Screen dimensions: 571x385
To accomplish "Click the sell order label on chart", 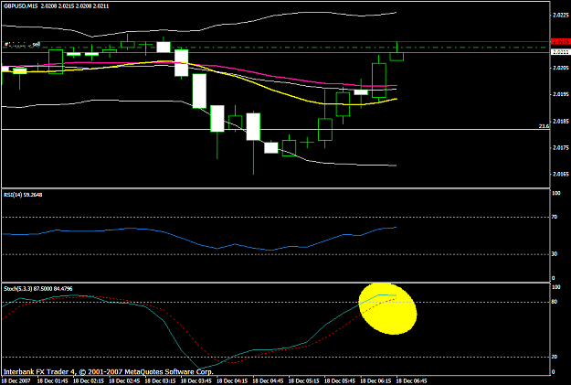I will [x=22, y=45].
